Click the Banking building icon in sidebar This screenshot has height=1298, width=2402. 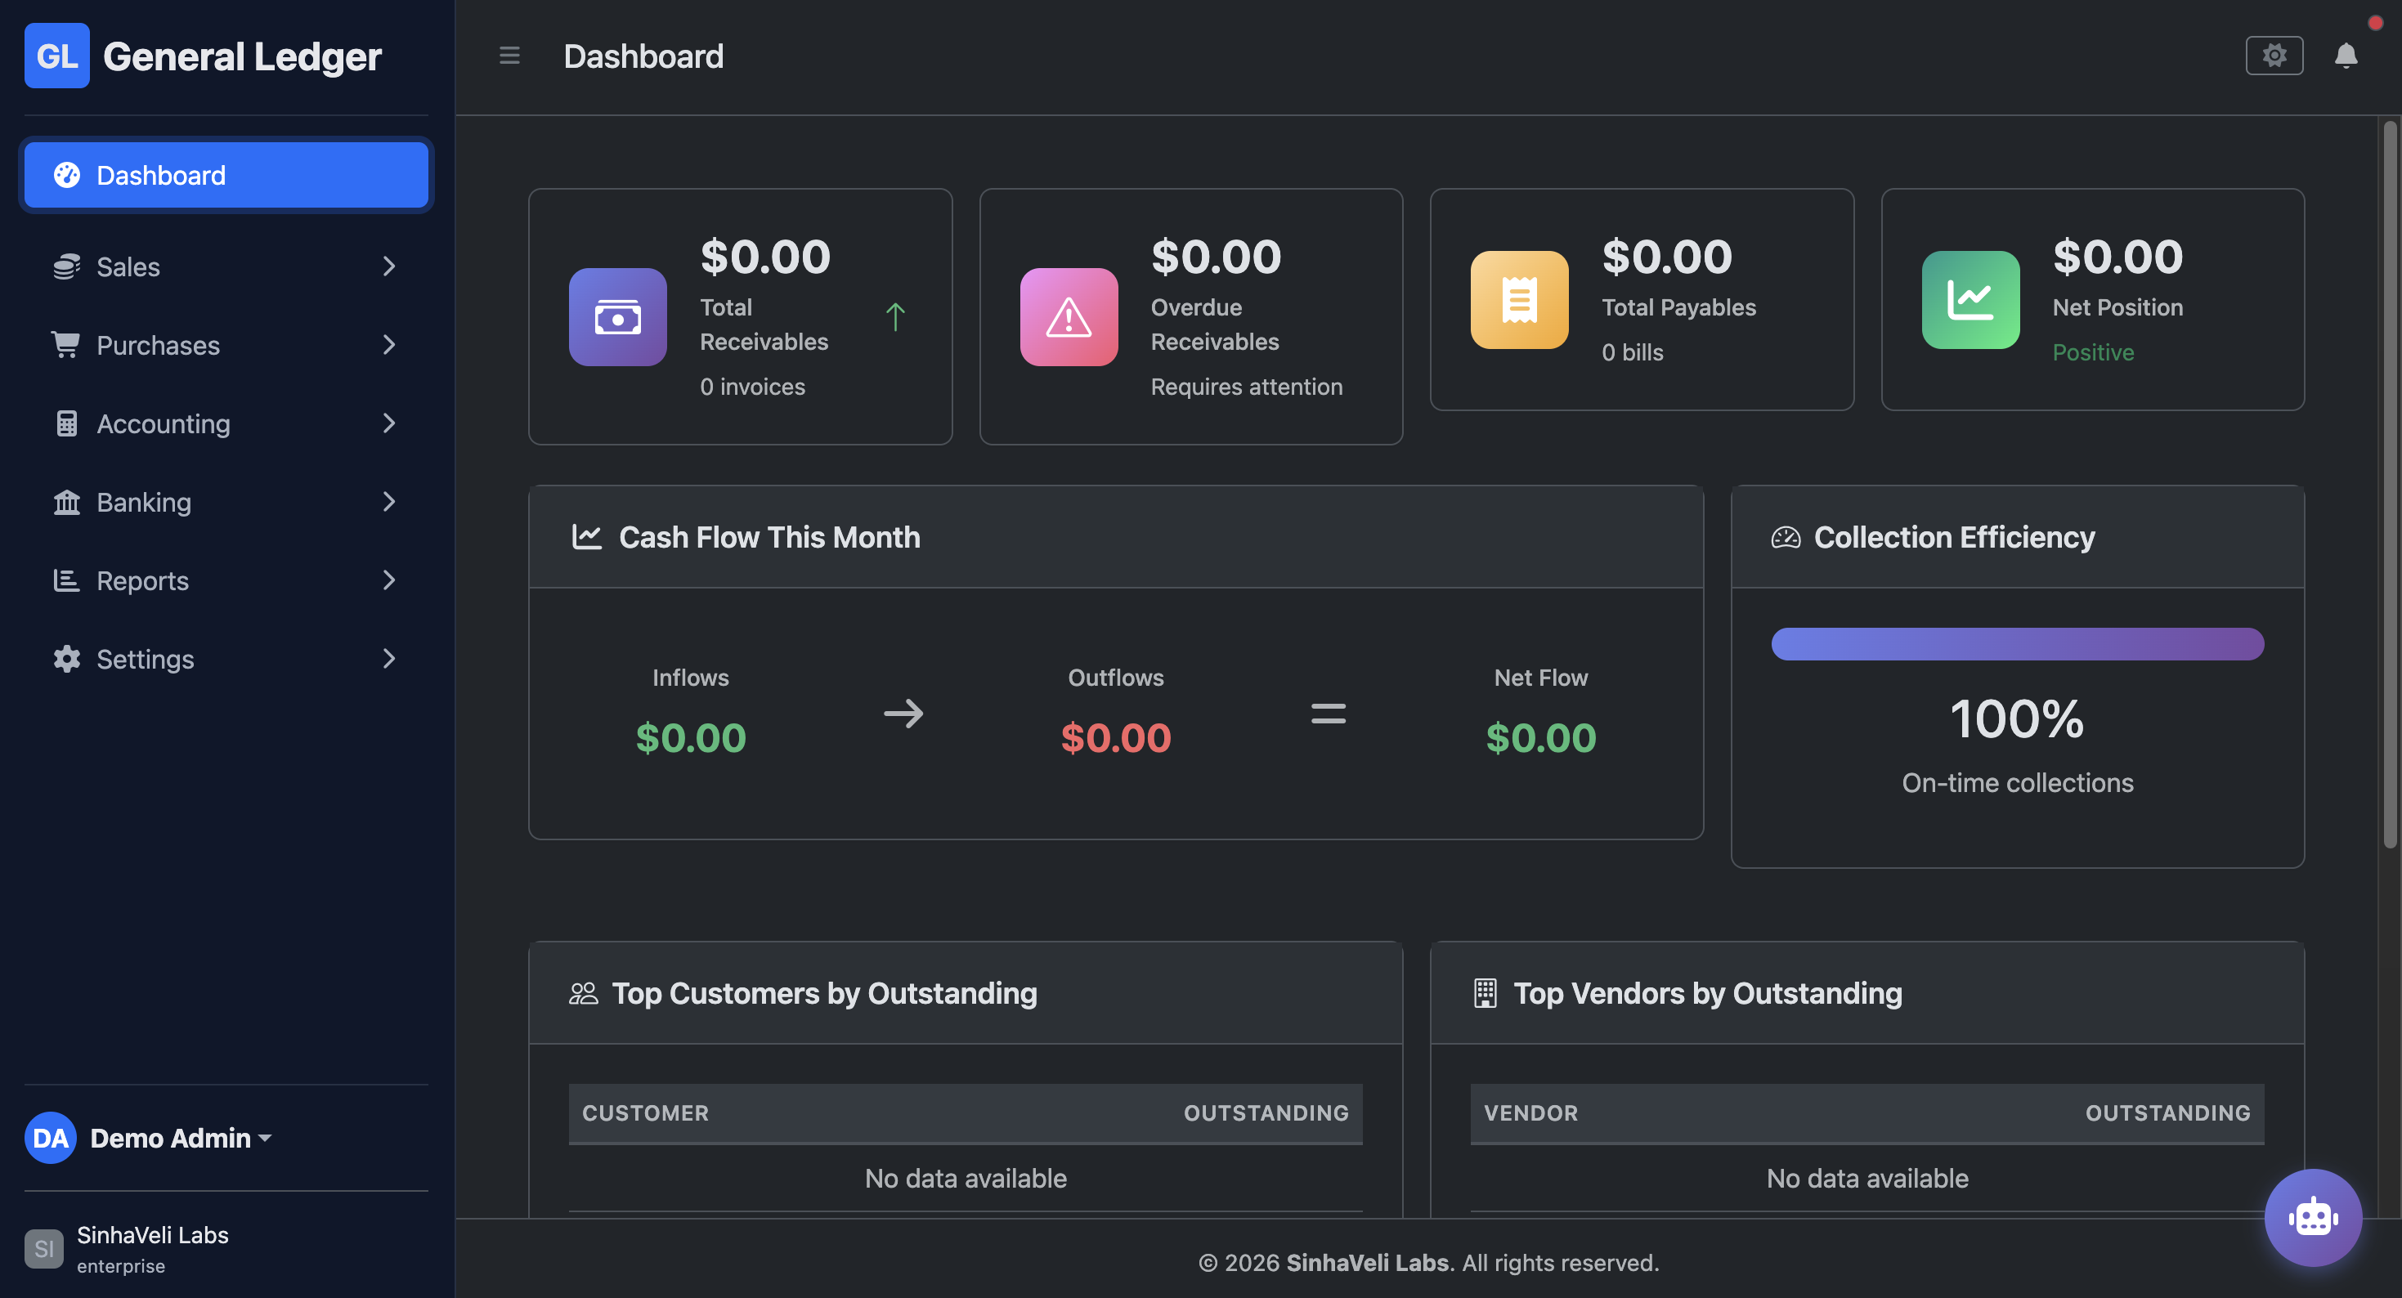[x=66, y=502]
